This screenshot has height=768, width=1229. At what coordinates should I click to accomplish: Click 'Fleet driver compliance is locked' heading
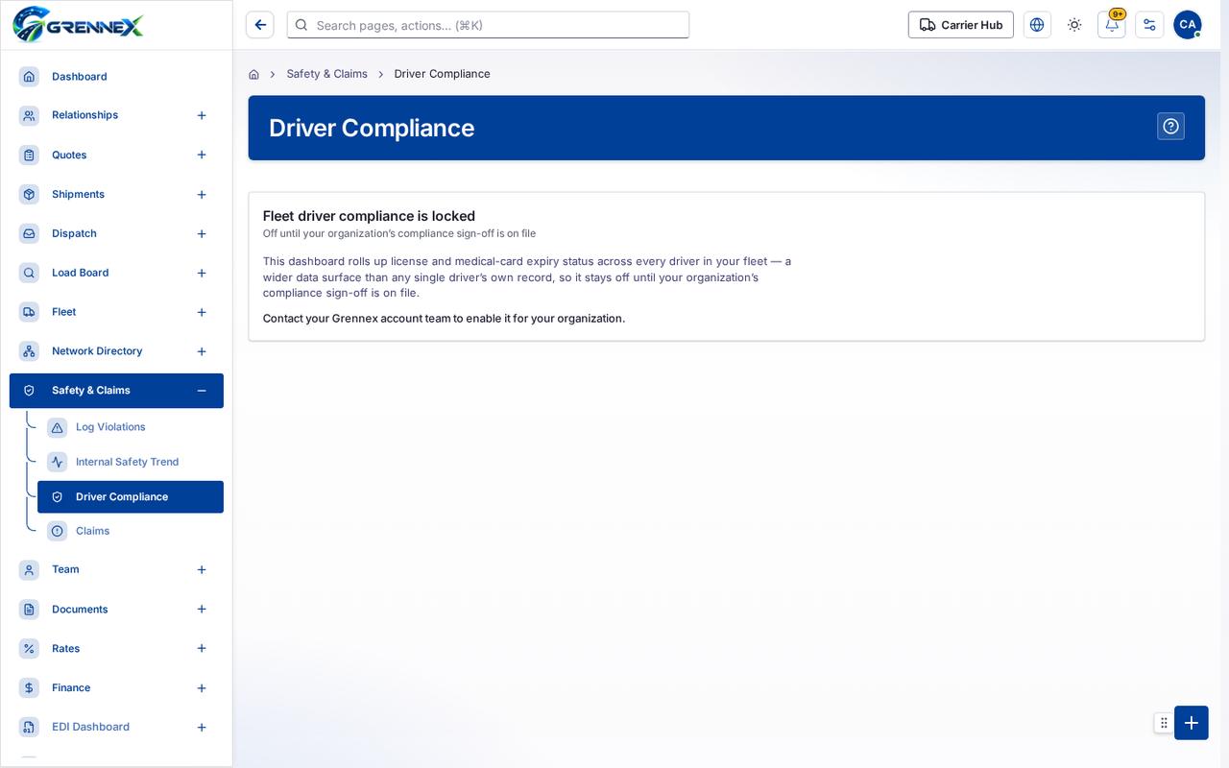[369, 216]
